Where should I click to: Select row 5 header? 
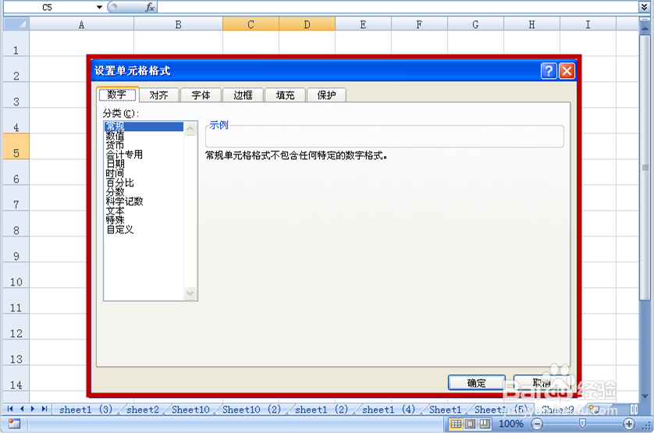[16, 147]
